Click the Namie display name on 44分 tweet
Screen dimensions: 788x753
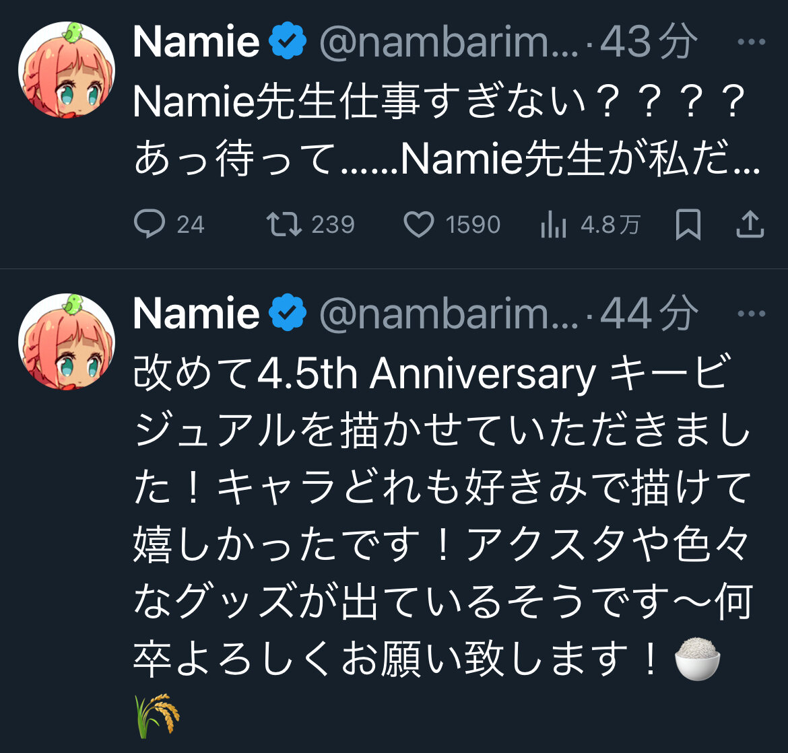[x=196, y=314]
